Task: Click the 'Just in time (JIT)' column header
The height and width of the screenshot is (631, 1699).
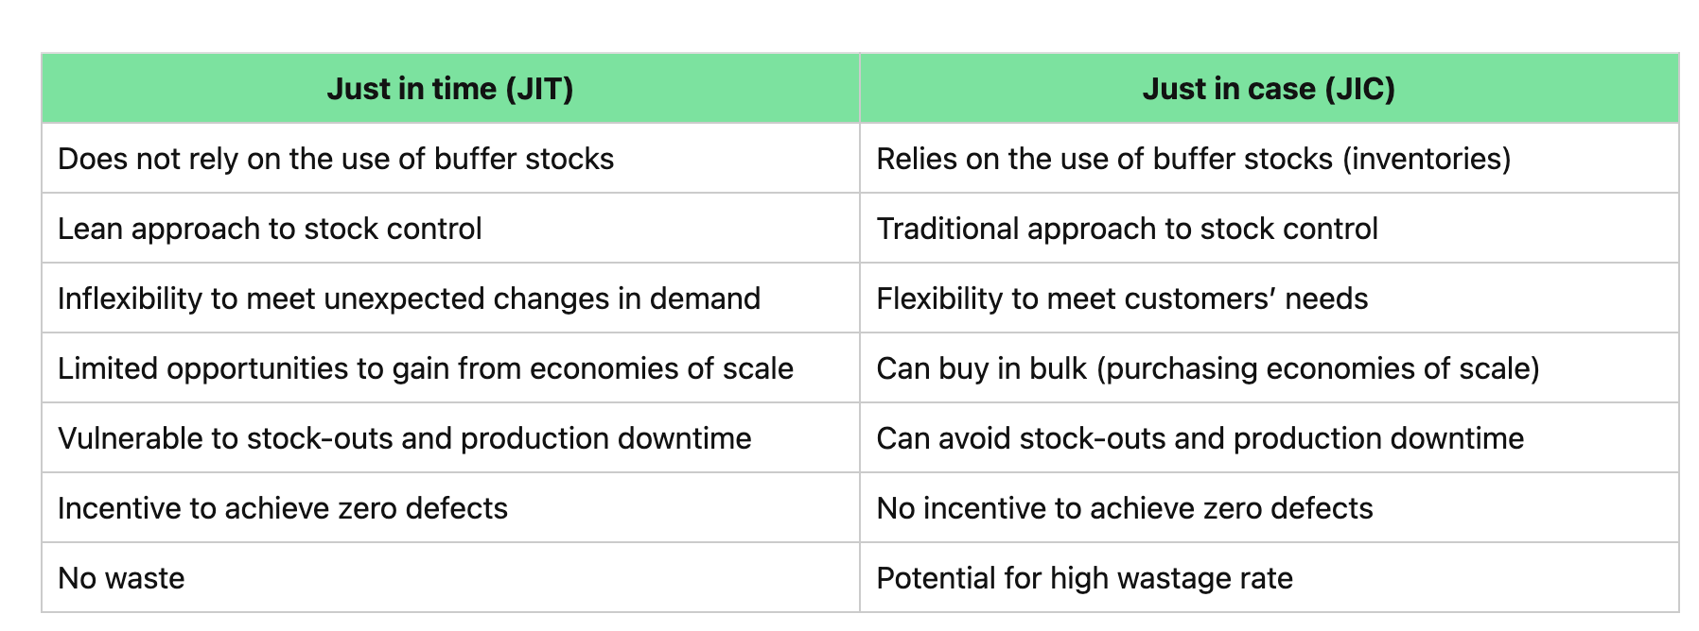Action: [449, 89]
